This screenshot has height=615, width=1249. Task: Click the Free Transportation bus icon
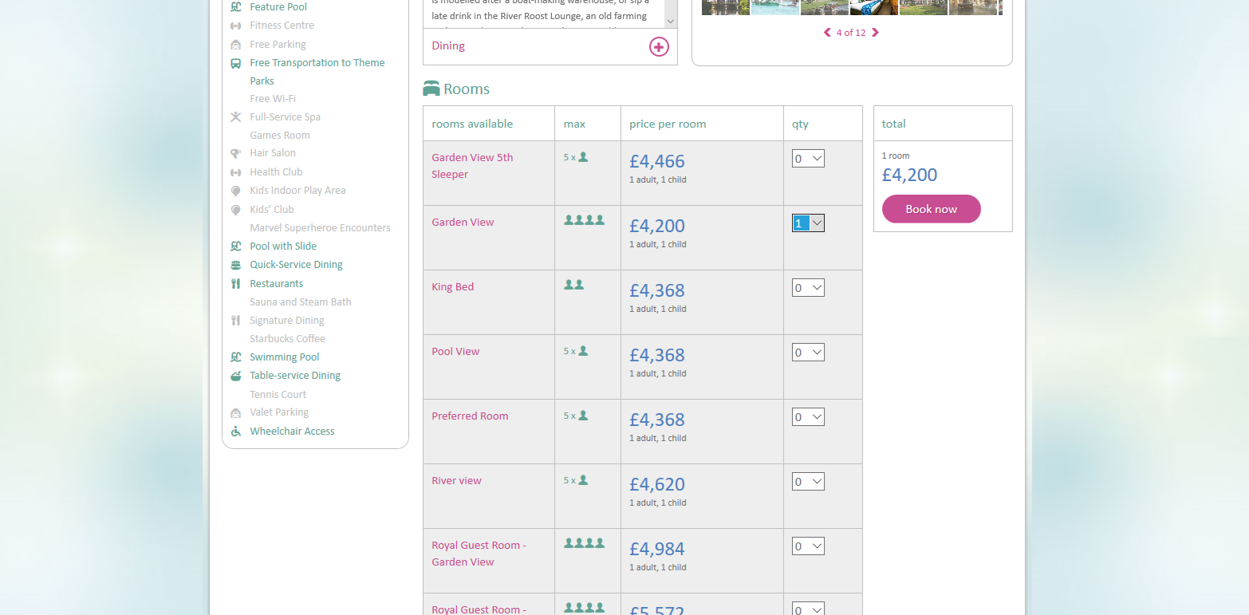click(x=235, y=63)
